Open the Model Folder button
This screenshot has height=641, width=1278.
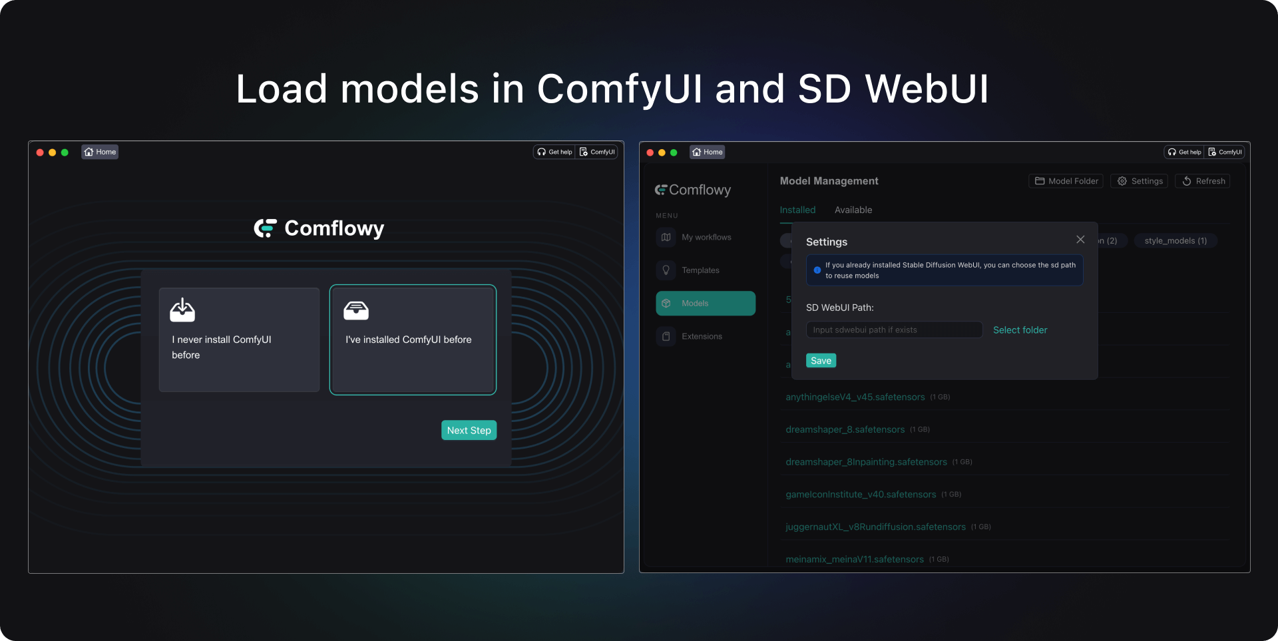(1066, 181)
